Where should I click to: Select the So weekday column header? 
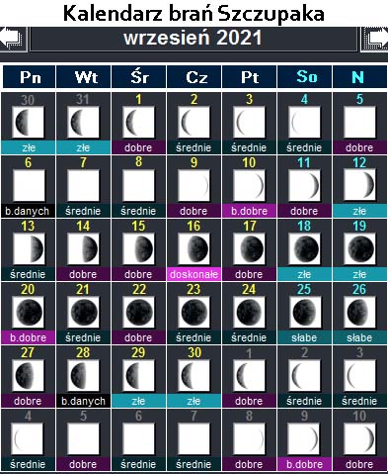pyautogui.click(x=304, y=77)
